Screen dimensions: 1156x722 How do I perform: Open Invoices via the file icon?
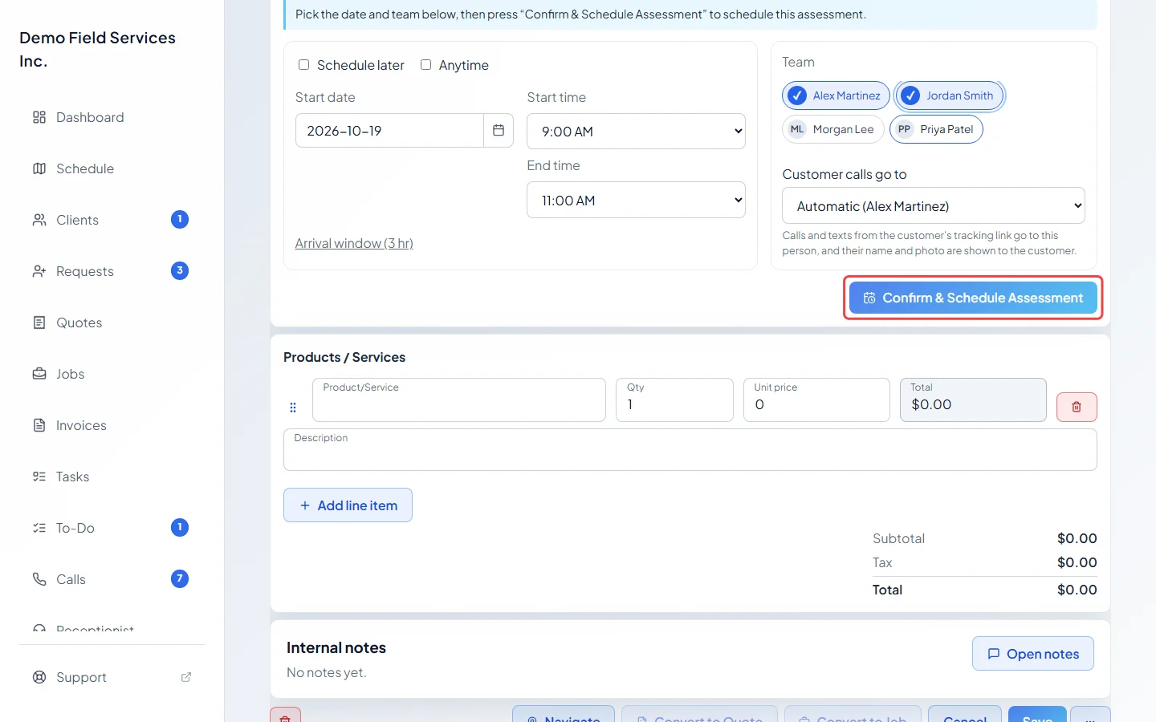pyautogui.click(x=39, y=425)
